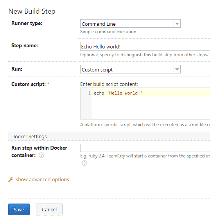This screenshot has width=210, height=218.
Task: Click the 'Run step within Docker container:' label
Action: [x=39, y=152]
